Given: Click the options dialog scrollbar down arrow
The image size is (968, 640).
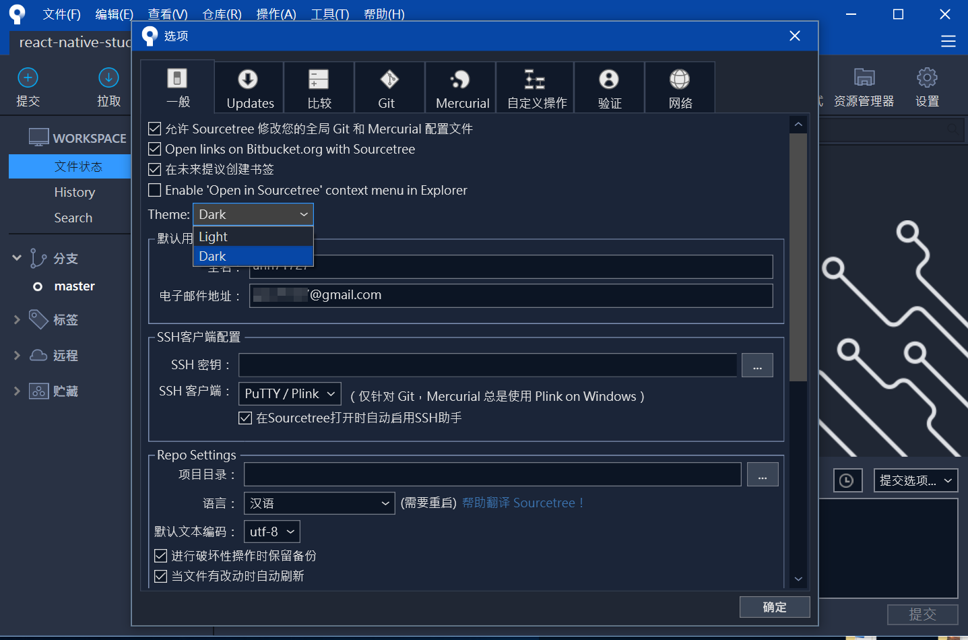Looking at the screenshot, I should (x=798, y=579).
